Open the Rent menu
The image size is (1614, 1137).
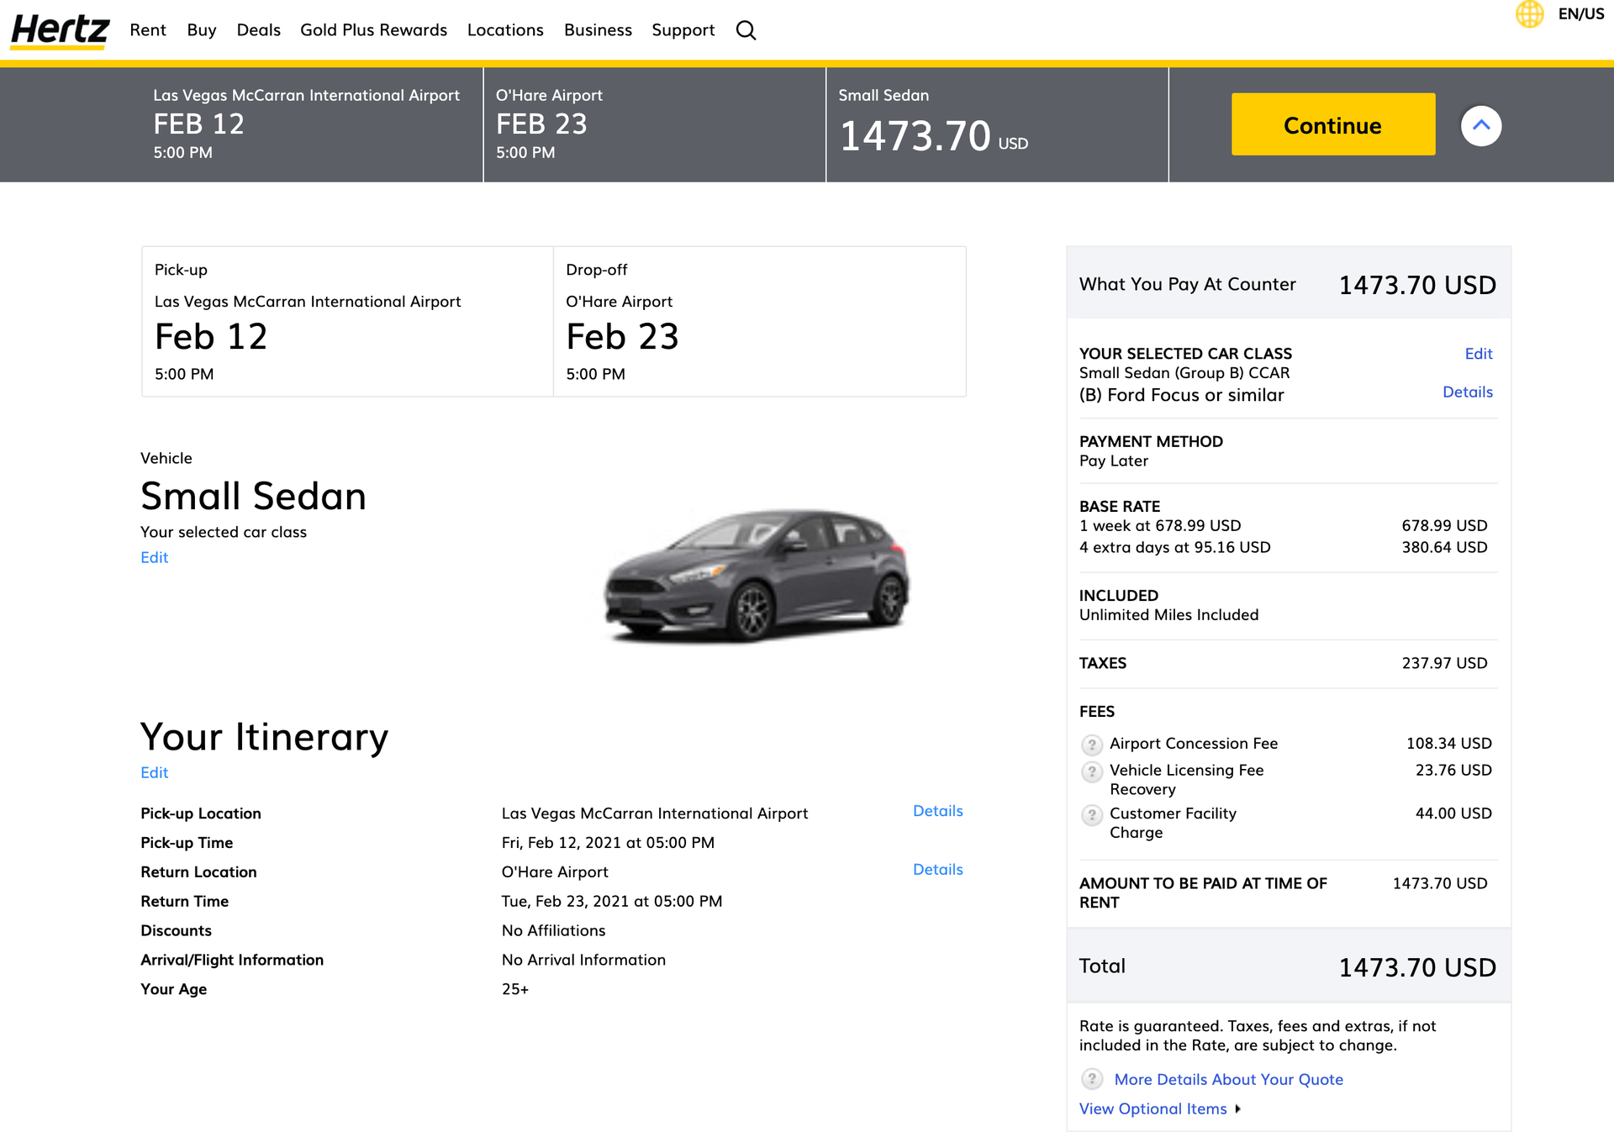tap(147, 29)
